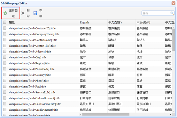177x118 pixels.
Task: Click 中文(简体) cell of LastOrderedDate row
Action: (x=150, y=104)
